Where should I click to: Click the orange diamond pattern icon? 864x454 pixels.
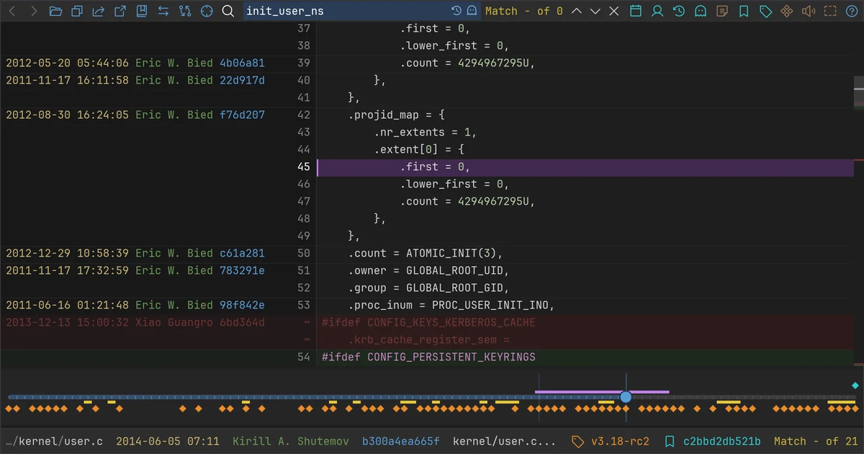coord(787,11)
